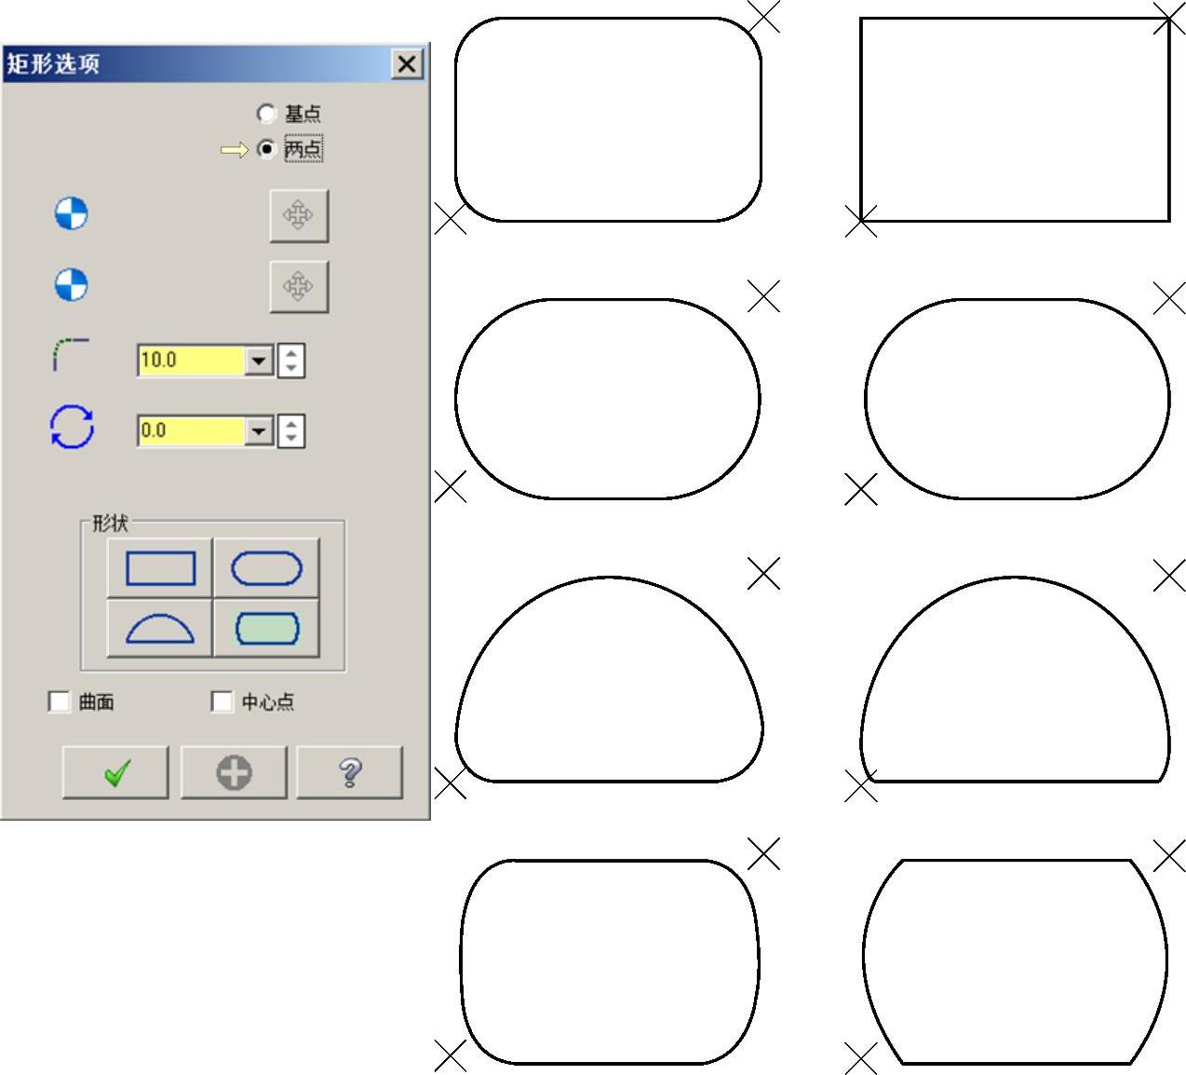Close the 矩形选项 dialog

[x=407, y=64]
